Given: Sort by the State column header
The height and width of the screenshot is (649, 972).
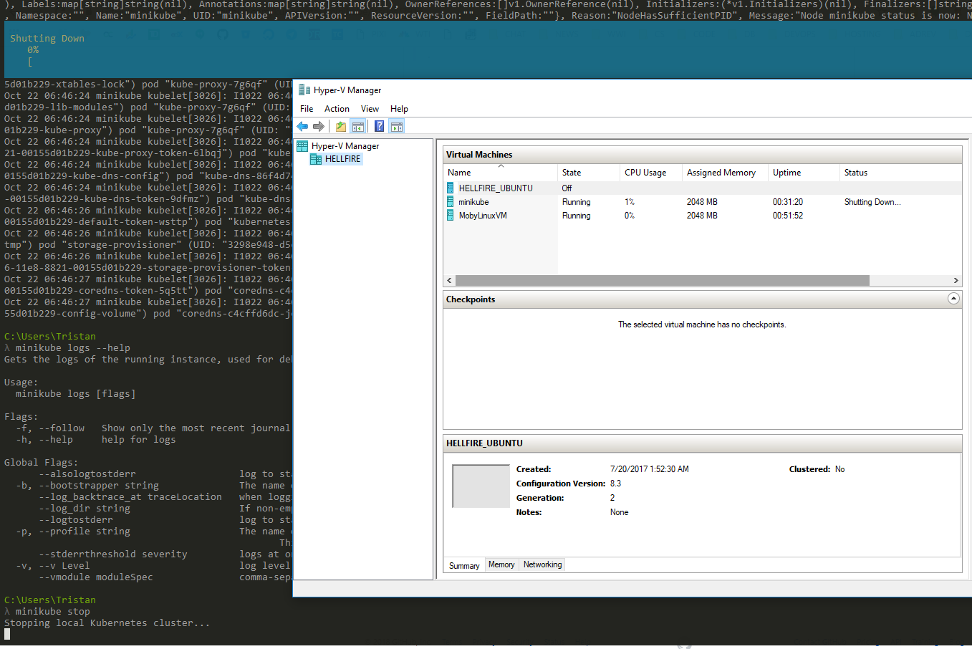Looking at the screenshot, I should (x=589, y=173).
